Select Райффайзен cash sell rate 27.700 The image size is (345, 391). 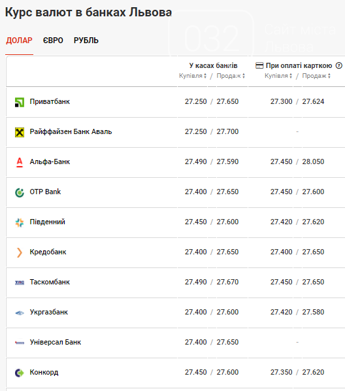click(227, 131)
